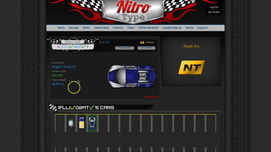The height and width of the screenshot is (152, 271).
Task: Click the Send Cash button
Action: 125,48
